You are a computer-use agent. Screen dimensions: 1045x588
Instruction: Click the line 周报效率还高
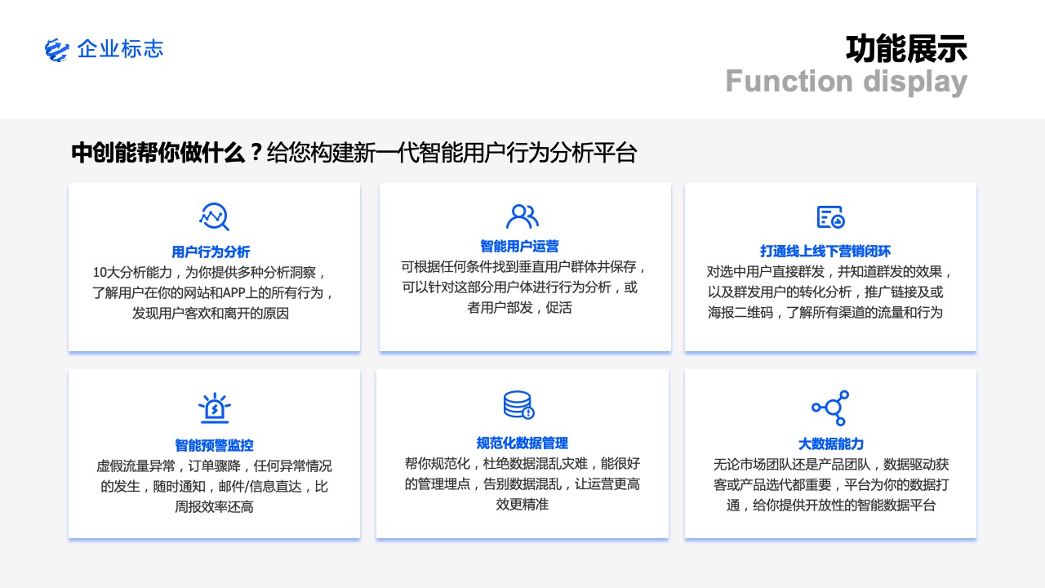coord(214,507)
